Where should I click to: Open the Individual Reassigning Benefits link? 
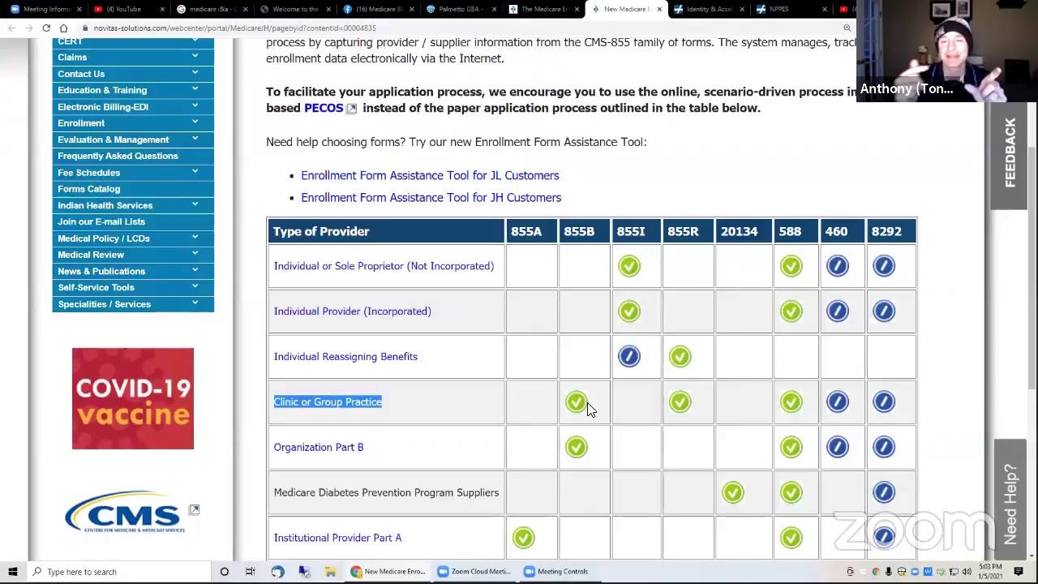coord(345,357)
